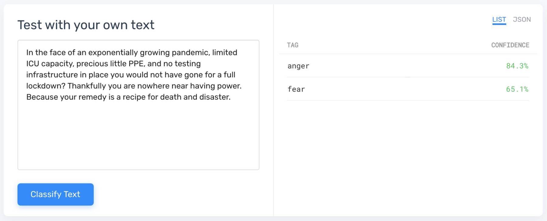This screenshot has width=547, height=221.
Task: Click the word 'PPE' in the text
Action: click(136, 64)
